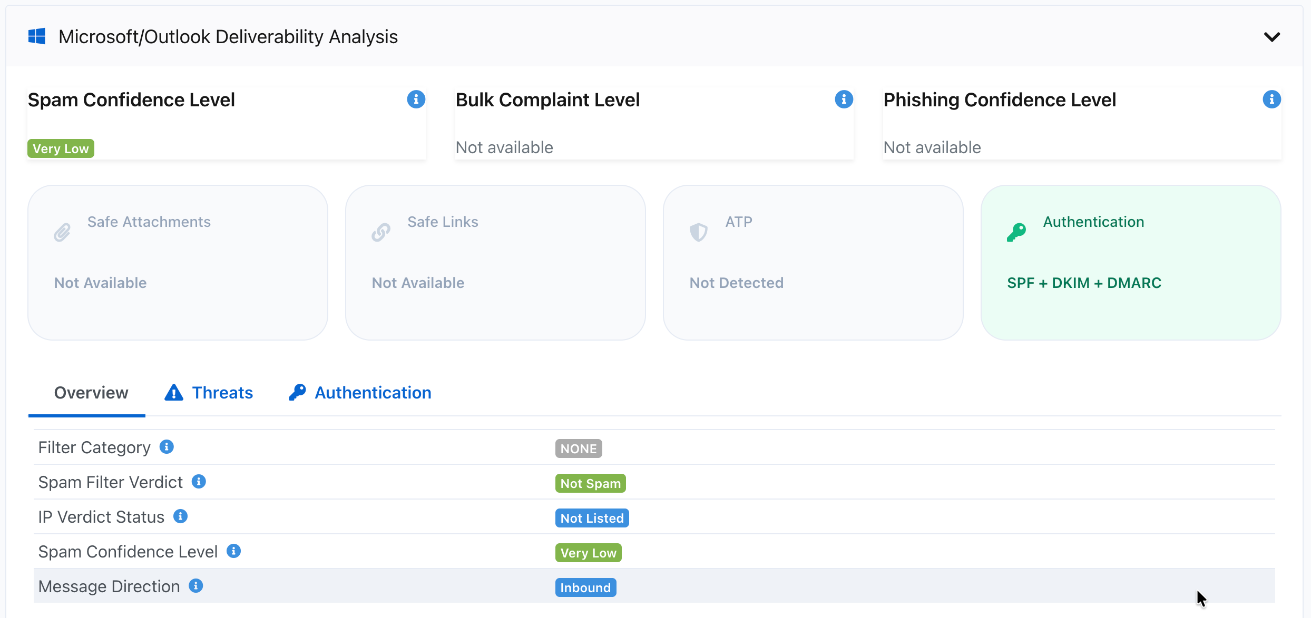Click the Microsoft Windows logo icon
Viewport: 1311px width, 618px height.
point(37,36)
